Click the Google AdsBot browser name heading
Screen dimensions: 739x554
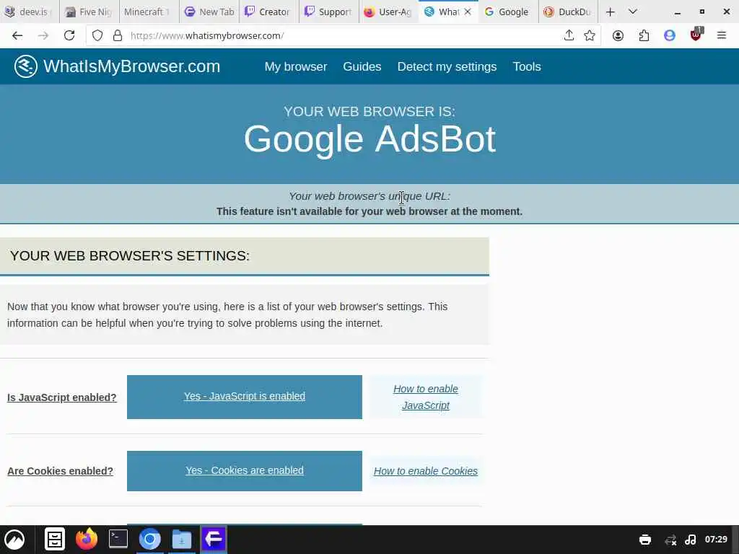point(369,139)
